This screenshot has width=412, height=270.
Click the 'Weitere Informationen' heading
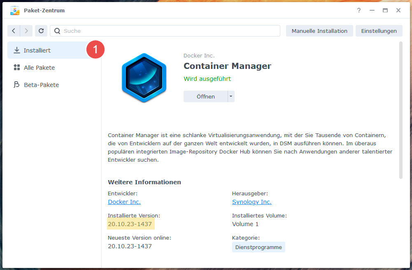point(144,182)
